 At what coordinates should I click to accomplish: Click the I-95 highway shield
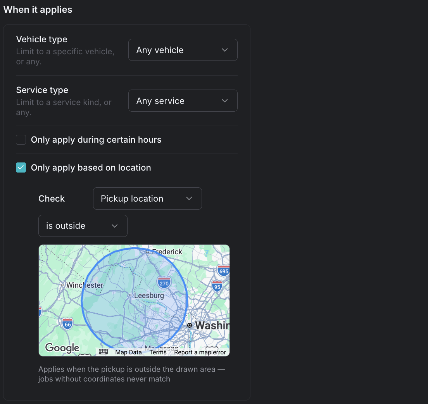click(217, 287)
